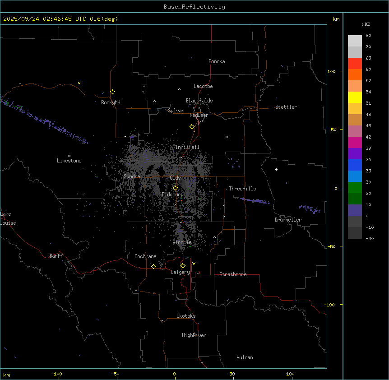Viewport: 389px width, 380px height.
Task: Select the Stettler label on the map
Action: (x=286, y=107)
